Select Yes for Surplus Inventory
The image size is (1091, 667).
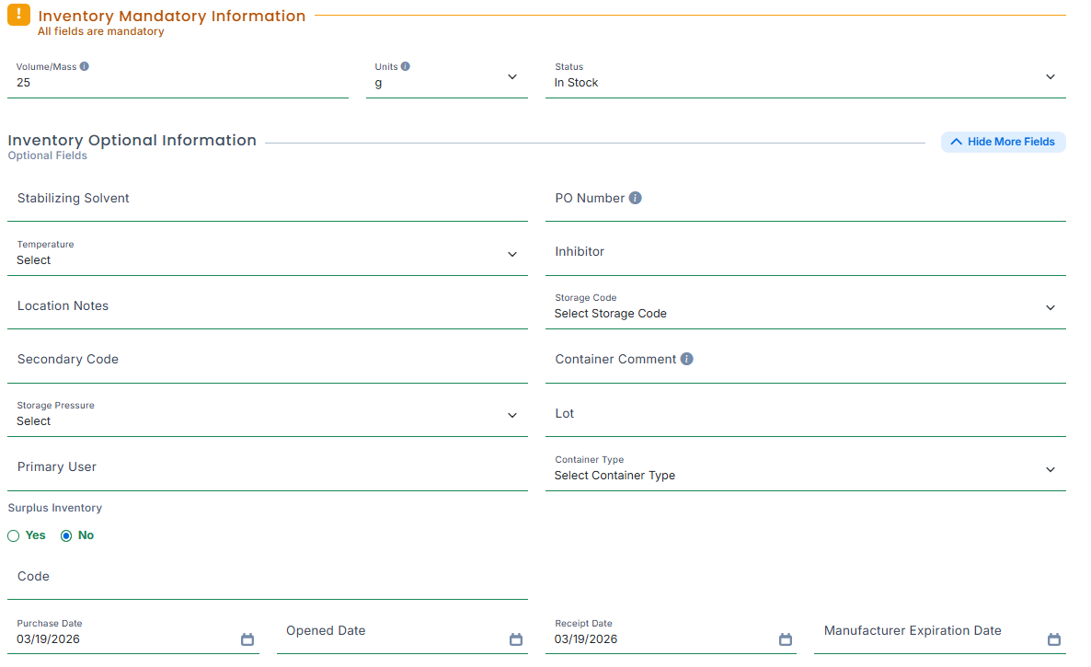point(13,535)
